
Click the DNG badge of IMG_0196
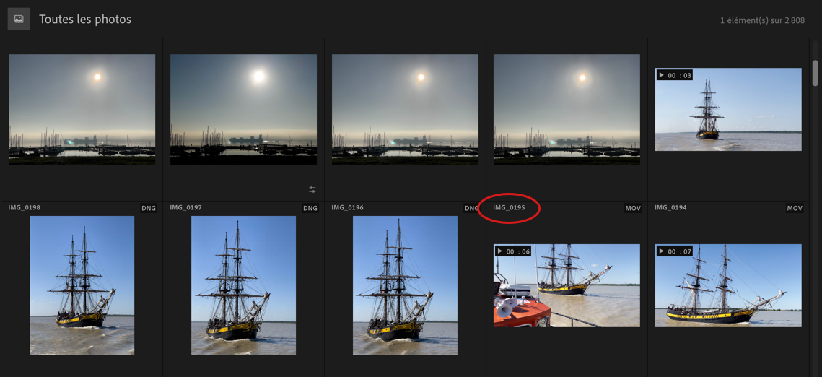click(471, 208)
